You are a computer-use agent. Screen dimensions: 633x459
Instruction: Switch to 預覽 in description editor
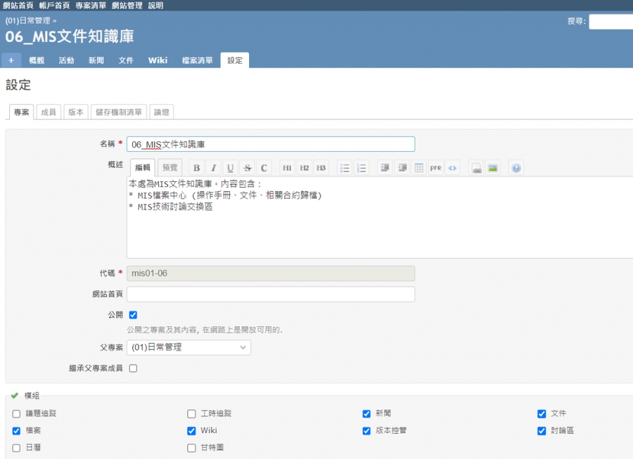pyautogui.click(x=170, y=167)
